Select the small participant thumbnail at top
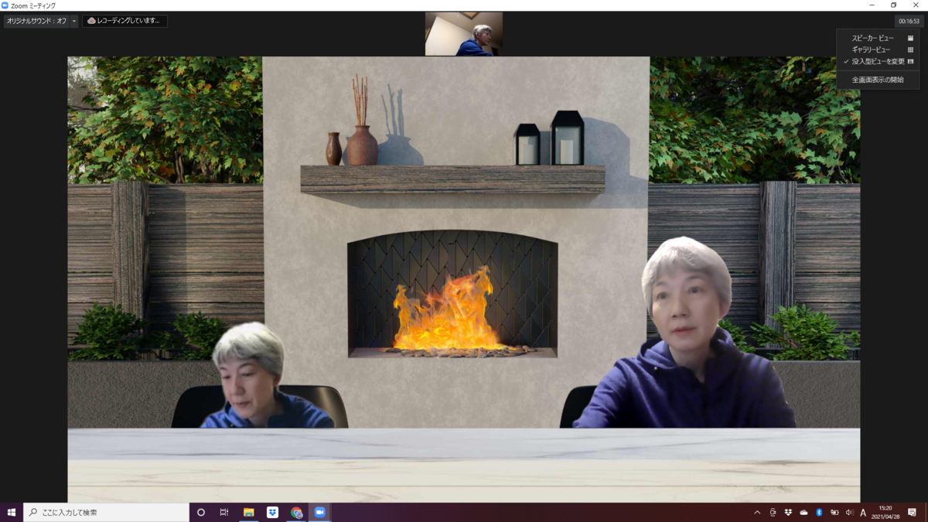928x522 pixels. point(464,34)
